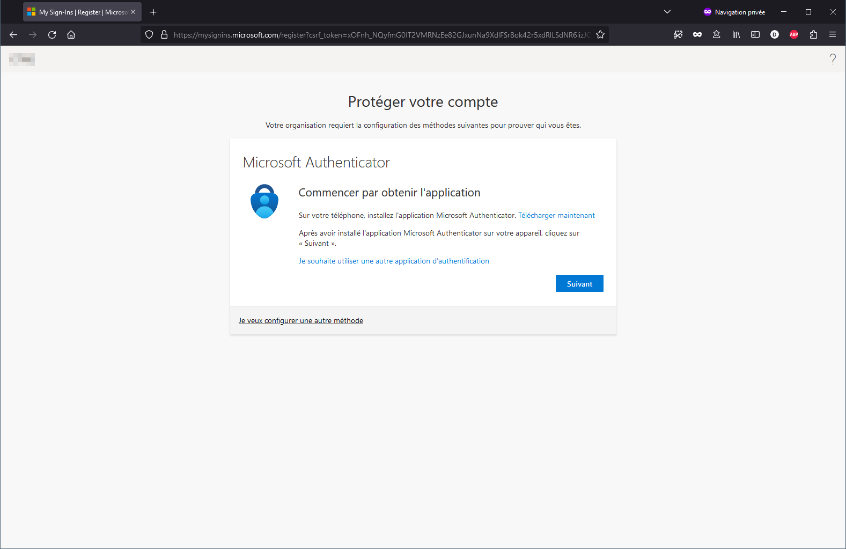Open the Firefox hamburger menu
The height and width of the screenshot is (549, 846).
coord(833,35)
